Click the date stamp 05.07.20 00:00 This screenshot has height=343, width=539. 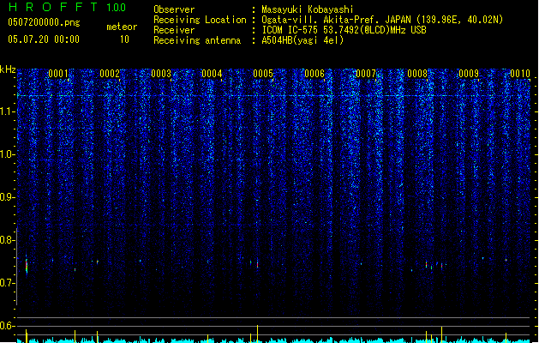pyautogui.click(x=44, y=39)
